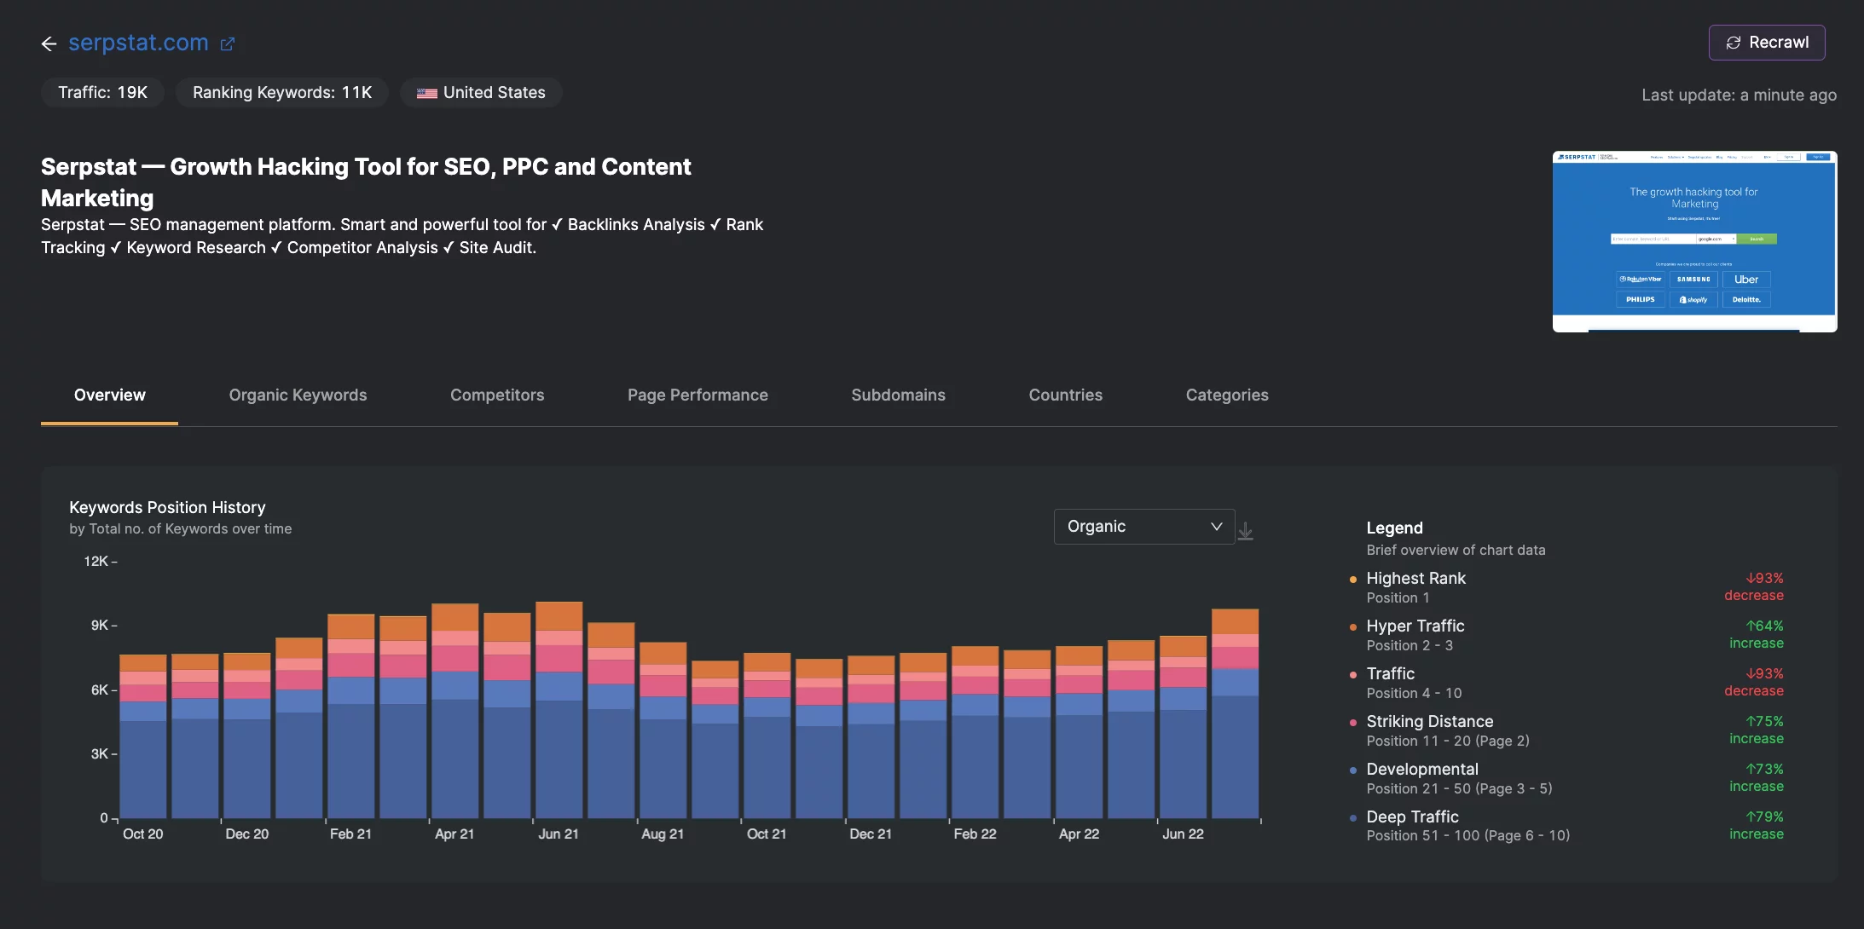Switch to the Organic Keywords tab

pyautogui.click(x=298, y=393)
